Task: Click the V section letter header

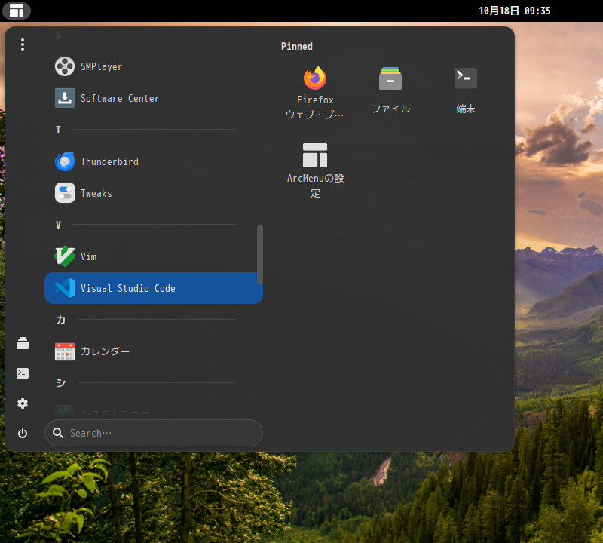Action: pyautogui.click(x=59, y=225)
